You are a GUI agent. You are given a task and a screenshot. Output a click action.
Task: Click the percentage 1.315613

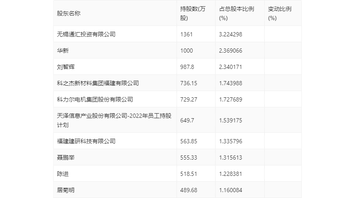(x=231, y=157)
